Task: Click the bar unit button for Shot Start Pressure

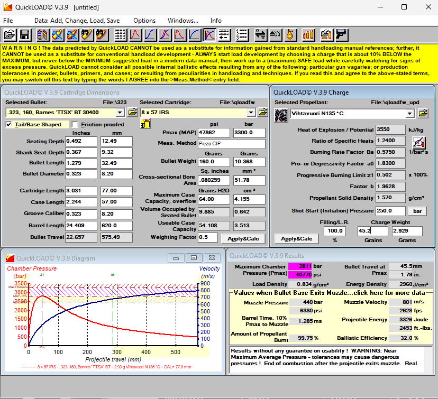Action: pyautogui.click(x=417, y=210)
